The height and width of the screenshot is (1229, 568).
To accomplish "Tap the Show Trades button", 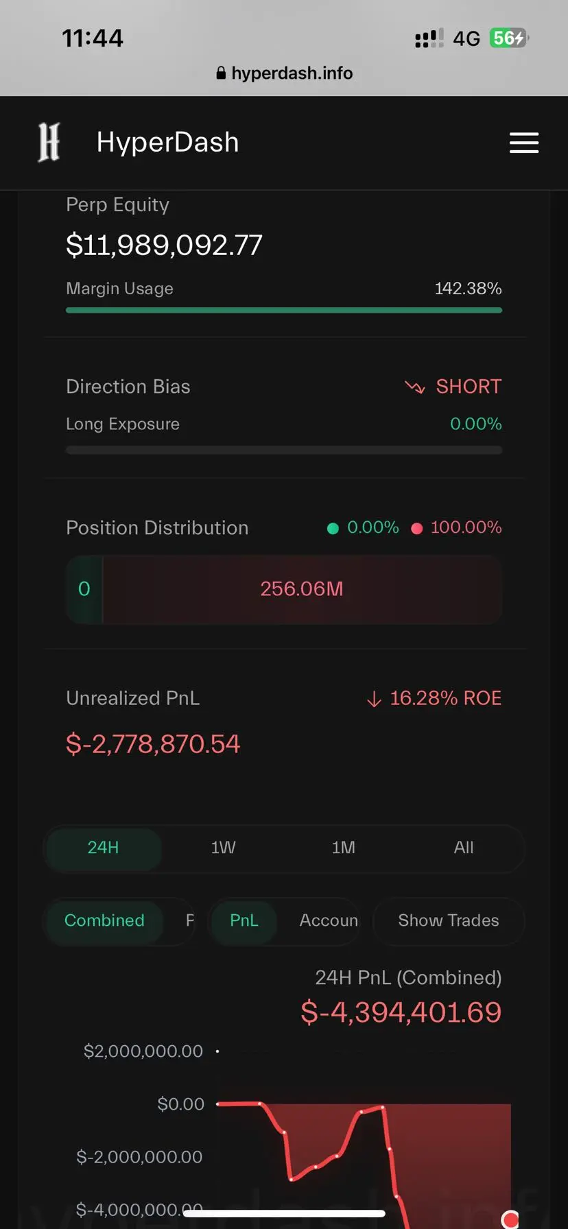I will coord(449,921).
